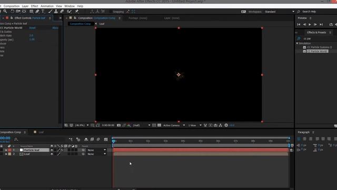Open Parent dropdown for Particle leaf layer
This screenshot has height=190, width=337.
pos(97,150)
